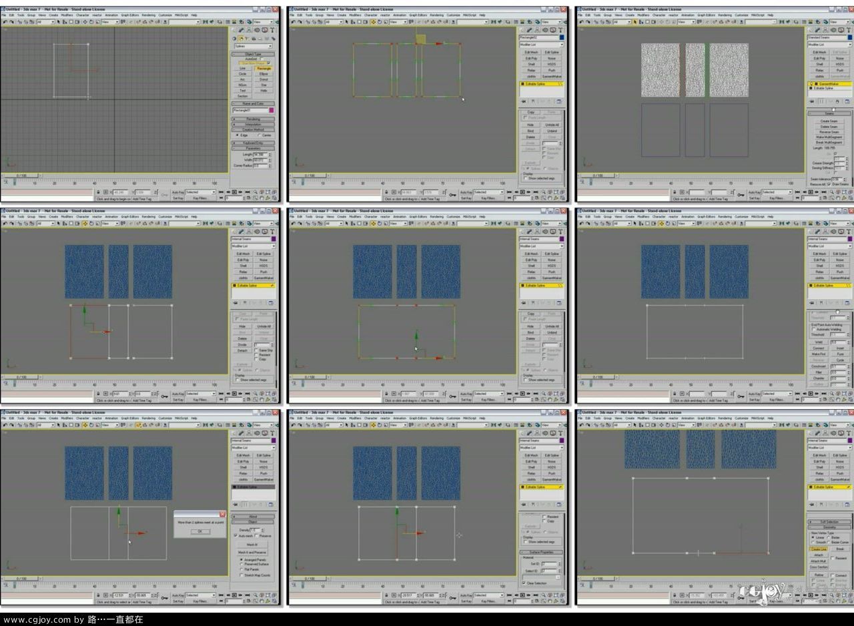Select Flat Panels radio in splines-error dialog screenshot
Viewport: 854px width, 626px height.
(x=242, y=569)
